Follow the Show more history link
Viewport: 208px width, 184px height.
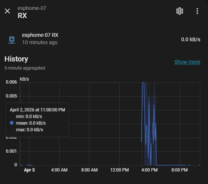pos(187,62)
